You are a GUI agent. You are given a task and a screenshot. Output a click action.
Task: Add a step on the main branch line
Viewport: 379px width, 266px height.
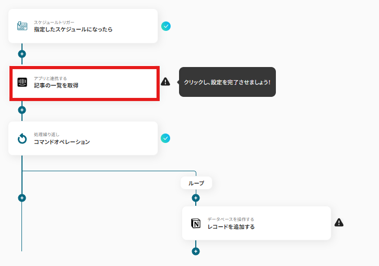(22, 198)
